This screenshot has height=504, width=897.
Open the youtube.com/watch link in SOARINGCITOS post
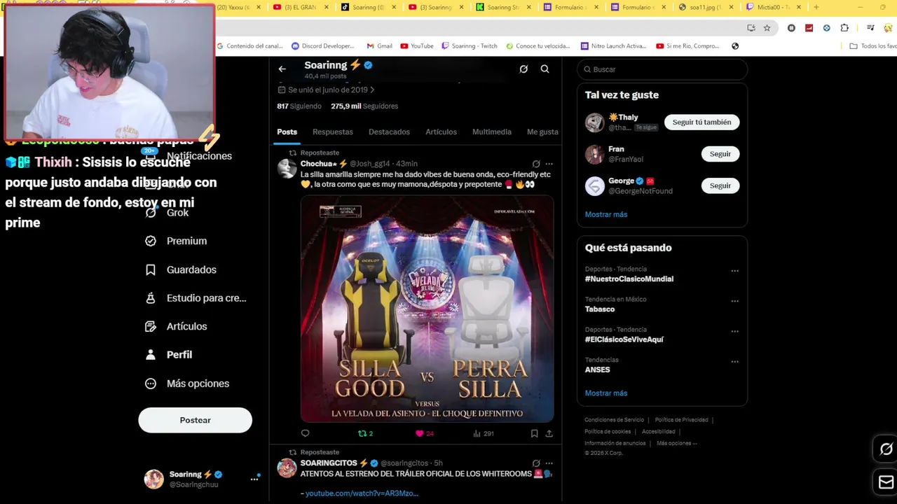click(x=362, y=493)
